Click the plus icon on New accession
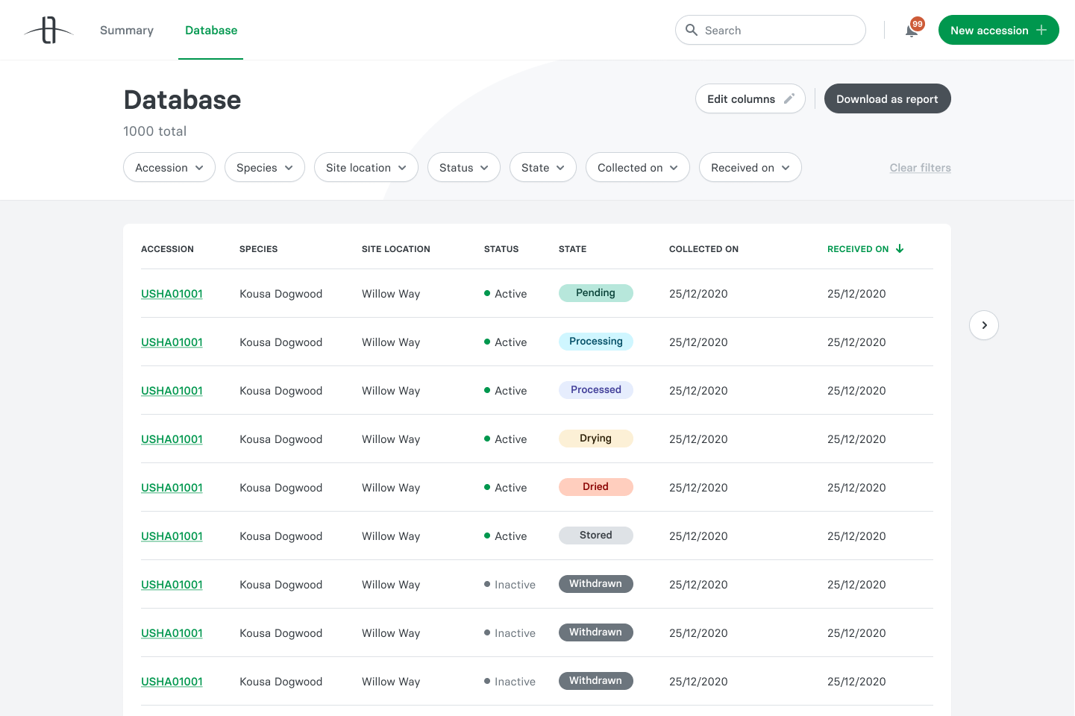This screenshot has width=1075, height=716. click(x=1041, y=30)
